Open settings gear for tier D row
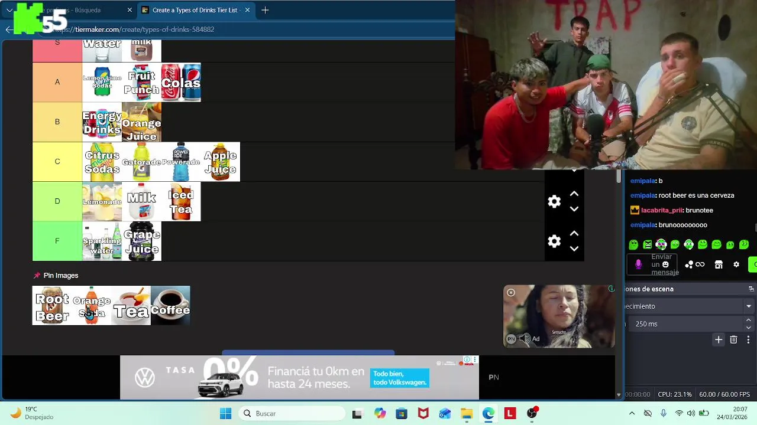The image size is (757, 425). tap(554, 201)
